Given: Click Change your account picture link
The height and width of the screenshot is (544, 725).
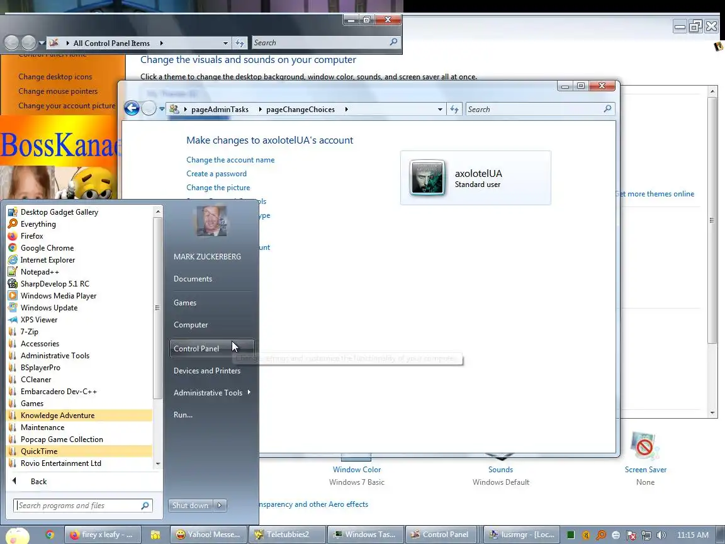Looking at the screenshot, I should (67, 106).
